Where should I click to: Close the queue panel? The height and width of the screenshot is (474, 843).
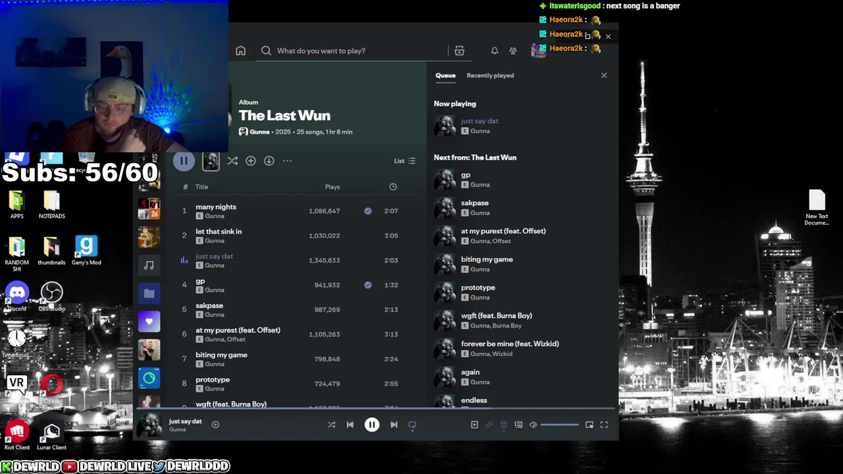604,76
